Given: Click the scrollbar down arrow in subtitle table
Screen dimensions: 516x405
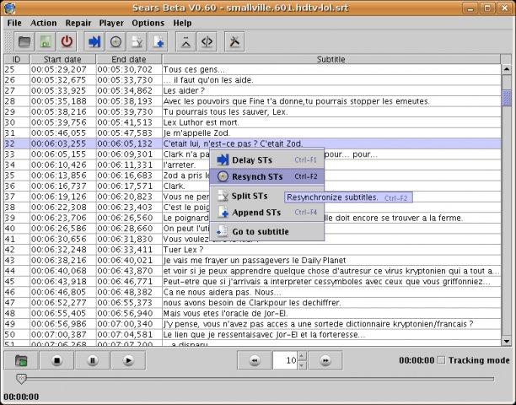Looking at the screenshot, I should 507,342.
